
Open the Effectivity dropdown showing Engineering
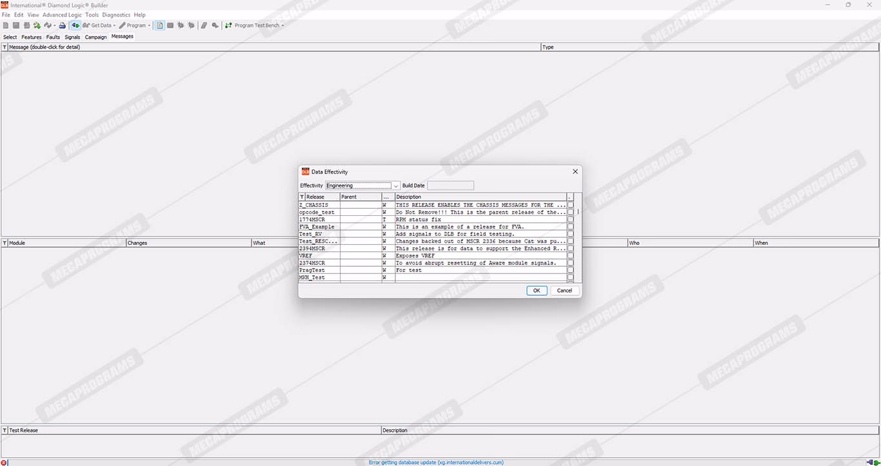pyautogui.click(x=396, y=186)
